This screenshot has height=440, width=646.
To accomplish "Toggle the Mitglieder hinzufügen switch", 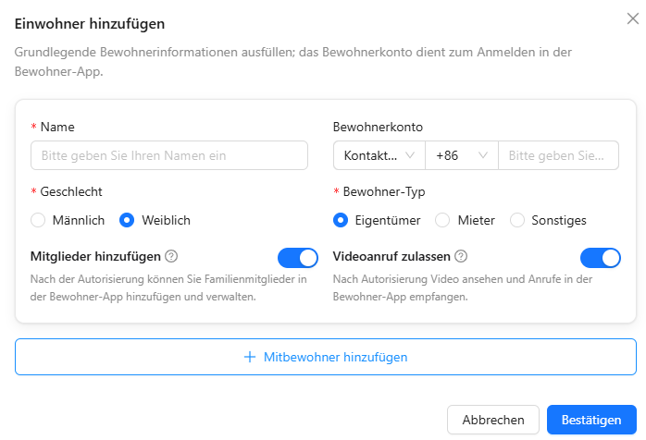I will (x=297, y=258).
